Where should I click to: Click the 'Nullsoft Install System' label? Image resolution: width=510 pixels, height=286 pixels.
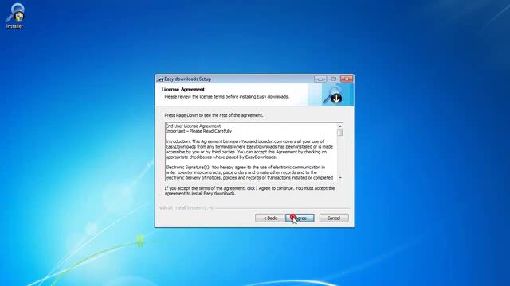click(x=186, y=207)
